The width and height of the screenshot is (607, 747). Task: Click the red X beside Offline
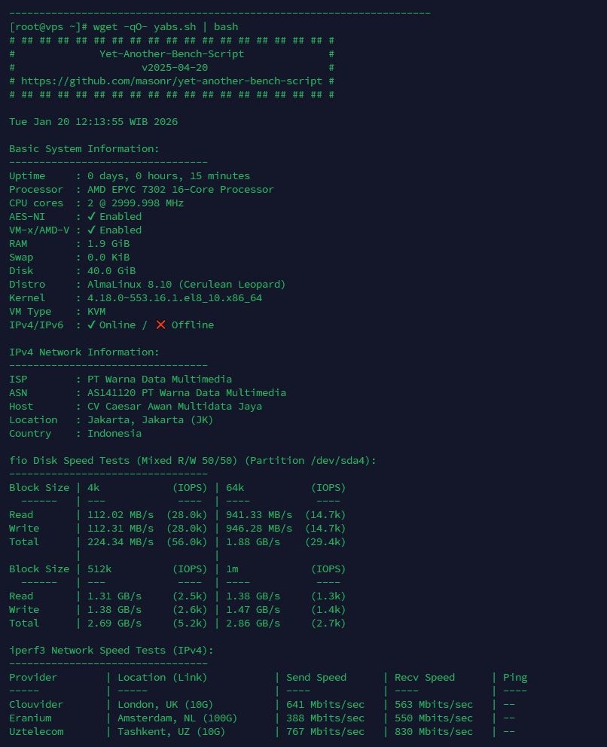coord(160,325)
